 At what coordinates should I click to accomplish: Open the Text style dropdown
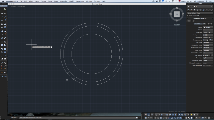coord(208,43)
